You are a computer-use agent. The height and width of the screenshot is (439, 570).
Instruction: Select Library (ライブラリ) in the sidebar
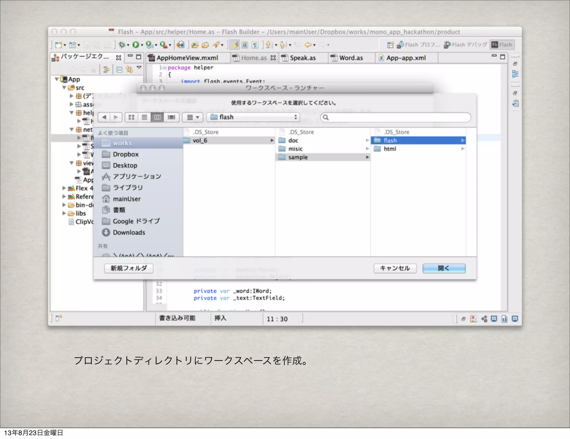click(139, 188)
